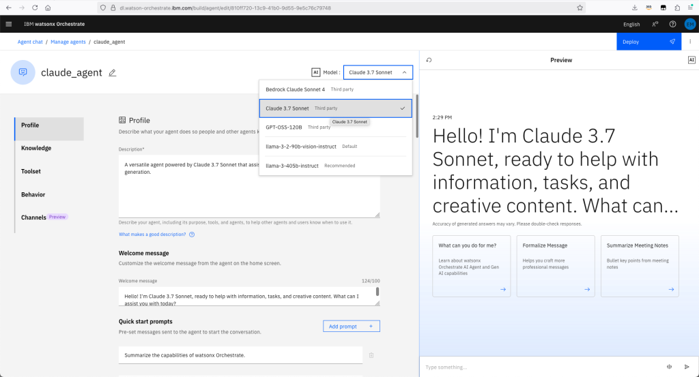This screenshot has height=377, width=699.
Task: Select GPT-OSS-120B model option
Action: 336,127
